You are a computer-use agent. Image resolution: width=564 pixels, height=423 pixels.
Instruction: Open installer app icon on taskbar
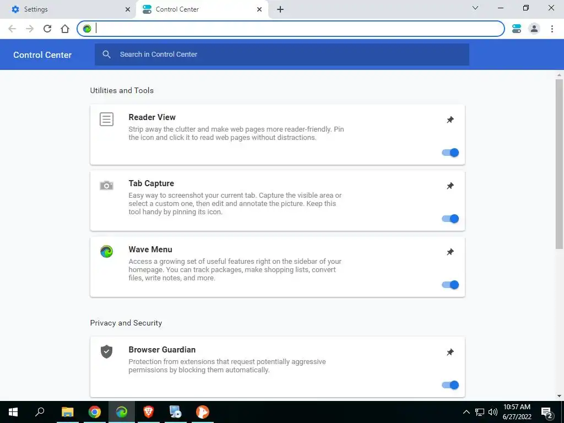click(176, 412)
